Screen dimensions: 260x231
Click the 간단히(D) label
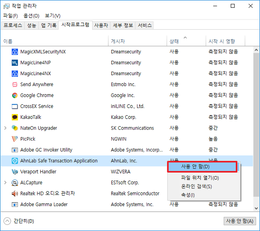point(24,221)
